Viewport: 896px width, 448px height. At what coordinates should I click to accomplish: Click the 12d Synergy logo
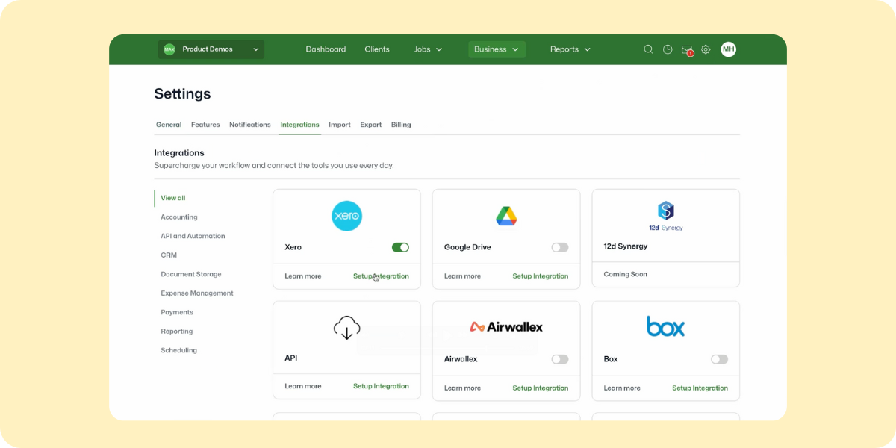(665, 216)
